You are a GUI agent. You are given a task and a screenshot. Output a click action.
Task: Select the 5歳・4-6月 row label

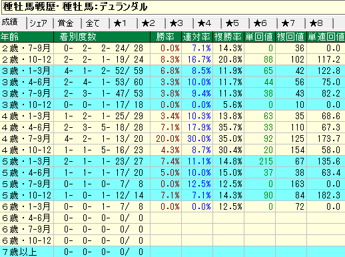27,172
